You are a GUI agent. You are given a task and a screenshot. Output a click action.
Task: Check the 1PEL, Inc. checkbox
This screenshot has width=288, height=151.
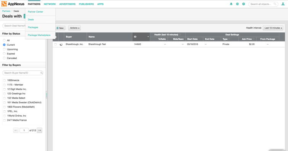click(x=5, y=111)
